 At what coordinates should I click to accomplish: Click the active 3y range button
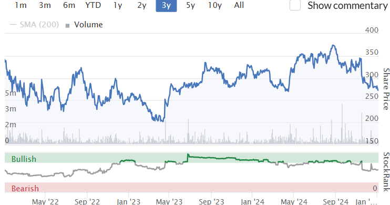(167, 5)
